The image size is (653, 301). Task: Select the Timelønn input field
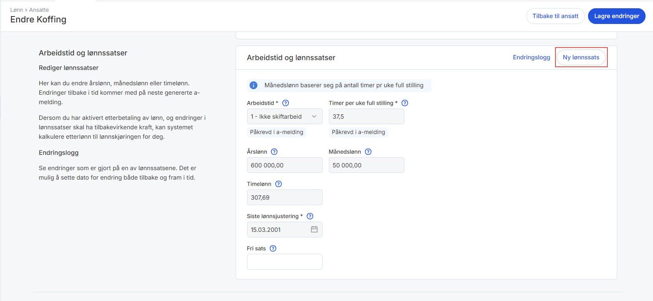point(284,198)
